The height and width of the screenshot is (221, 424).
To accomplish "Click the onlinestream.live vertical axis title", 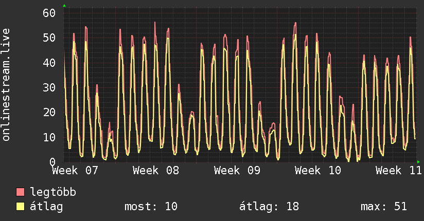I will click(x=6, y=85).
